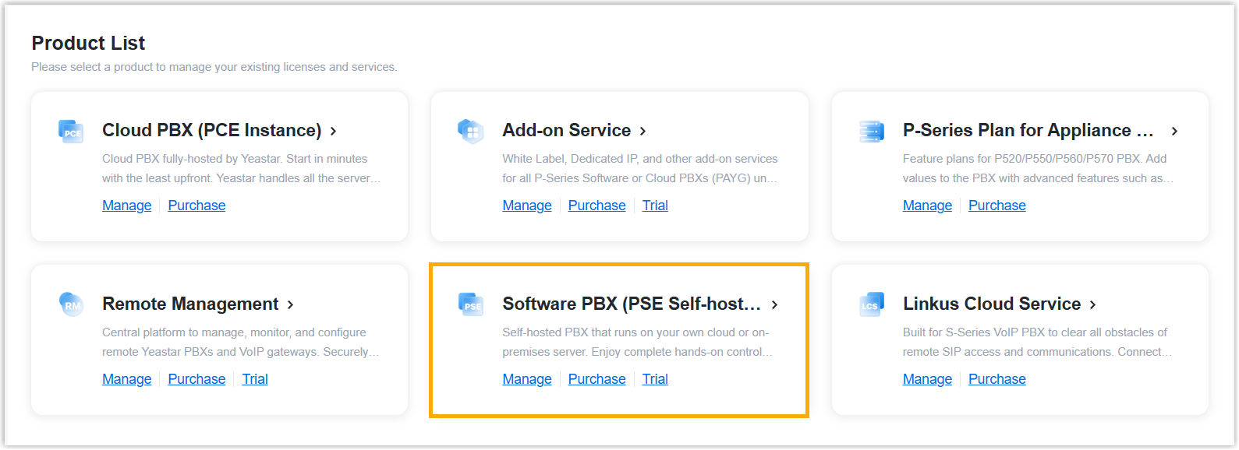Click the Remote Management RM icon
The image size is (1239, 450).
point(71,304)
